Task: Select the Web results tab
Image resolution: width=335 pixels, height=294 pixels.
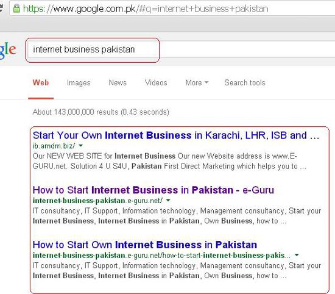Action: point(41,82)
